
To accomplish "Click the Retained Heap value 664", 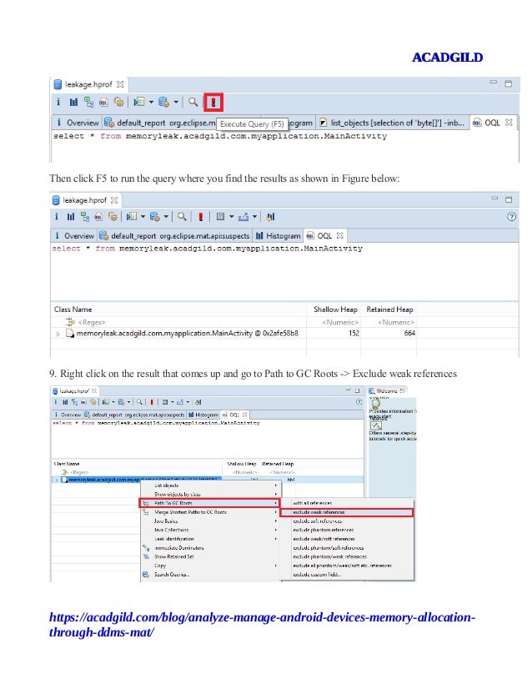I will pyautogui.click(x=409, y=334).
